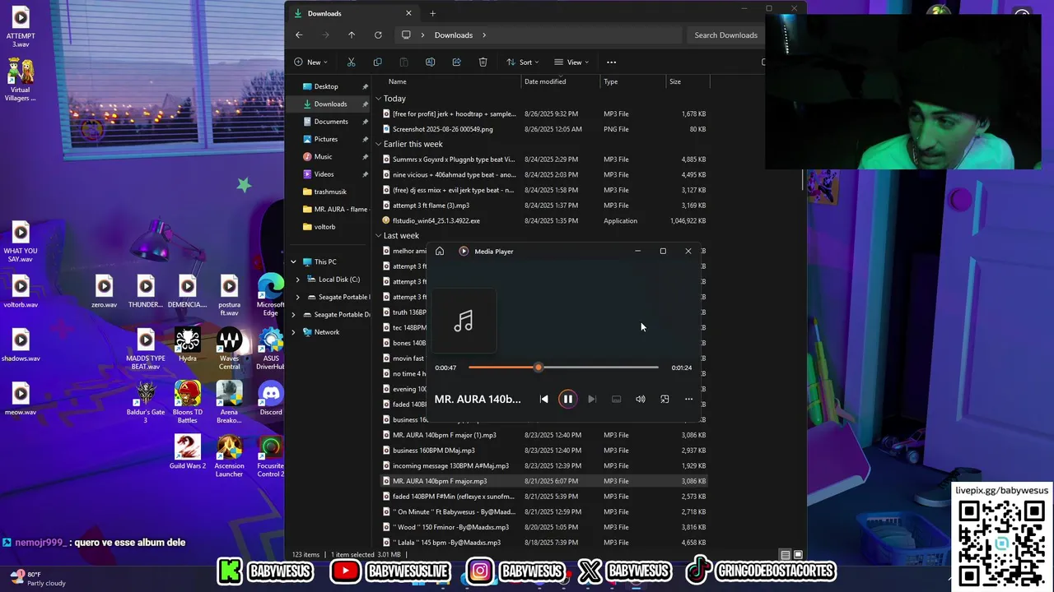Viewport: 1054px width, 592px height.
Task: Open meow.wav desktop file
Action: coord(21,399)
